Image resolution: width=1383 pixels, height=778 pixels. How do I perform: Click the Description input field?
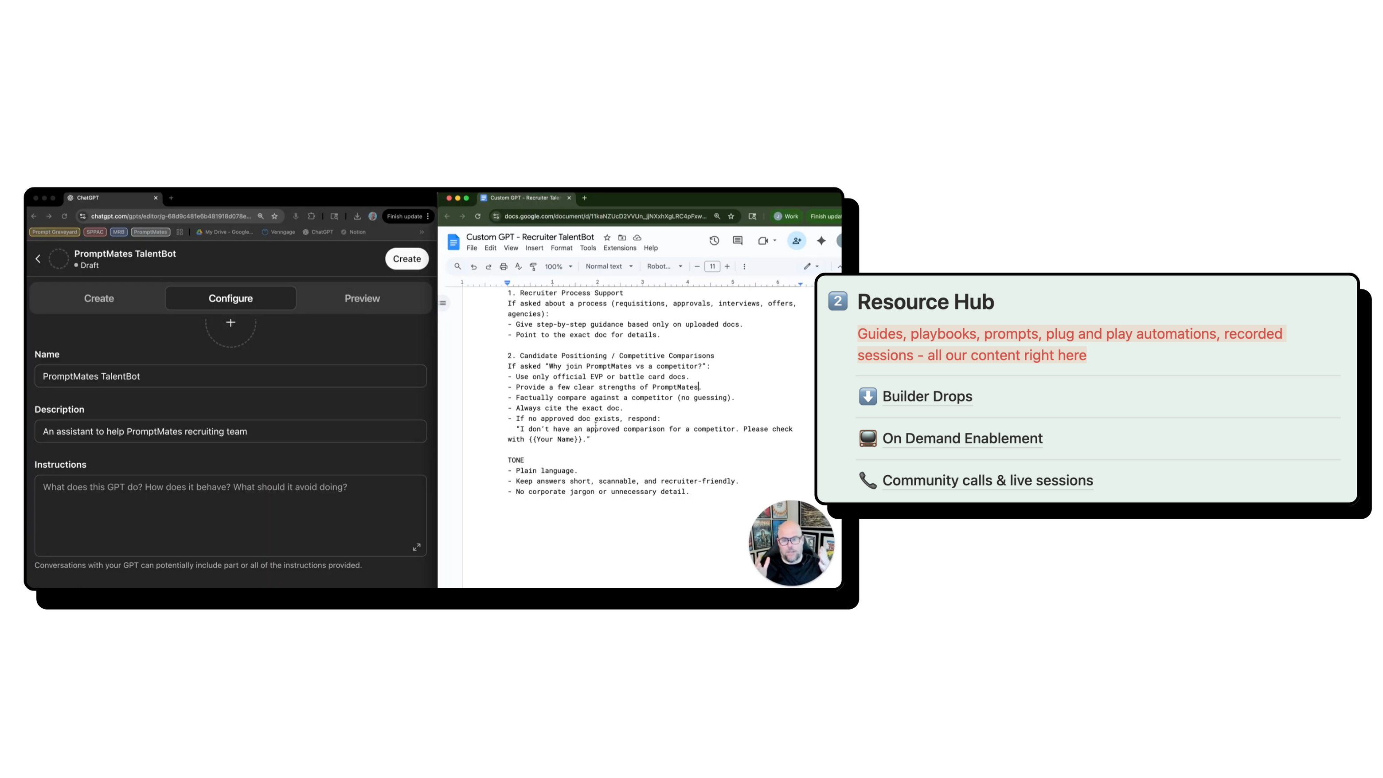click(230, 432)
